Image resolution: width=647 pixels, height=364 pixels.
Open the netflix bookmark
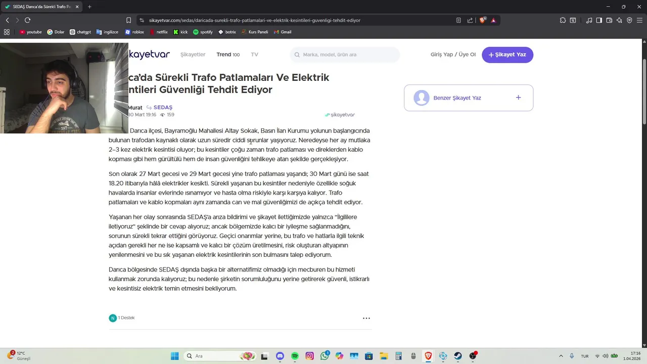(158, 32)
